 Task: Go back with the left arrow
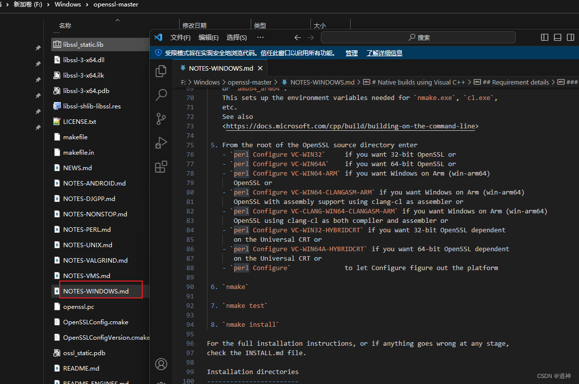tap(297, 37)
